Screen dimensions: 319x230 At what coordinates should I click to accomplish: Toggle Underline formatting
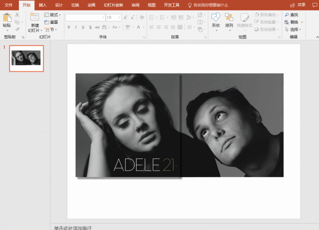83,27
